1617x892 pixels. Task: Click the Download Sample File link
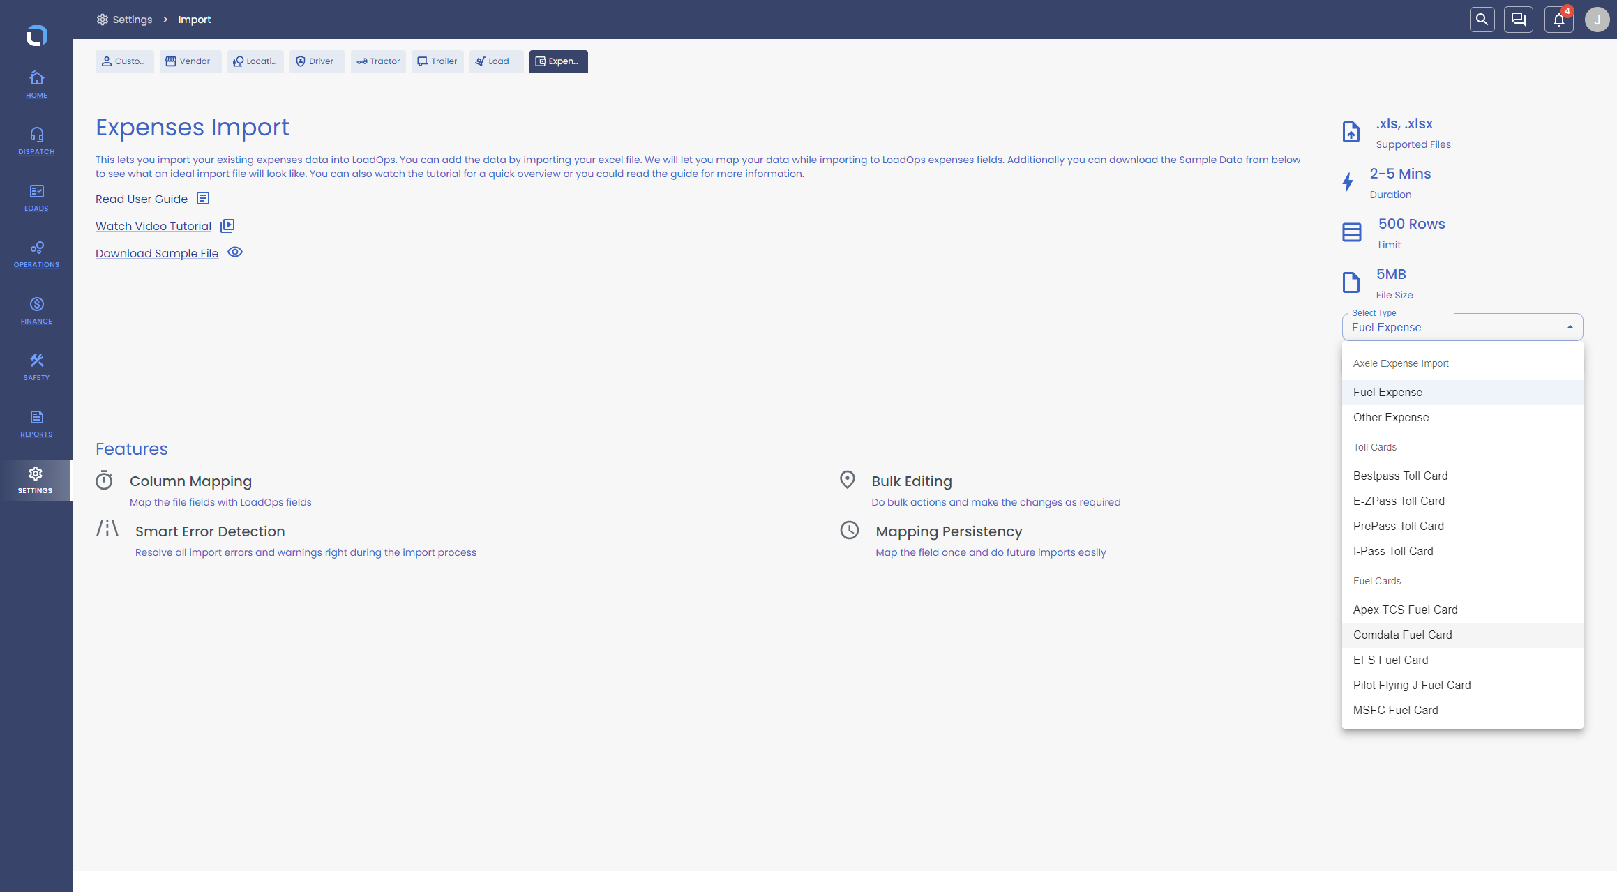click(157, 253)
